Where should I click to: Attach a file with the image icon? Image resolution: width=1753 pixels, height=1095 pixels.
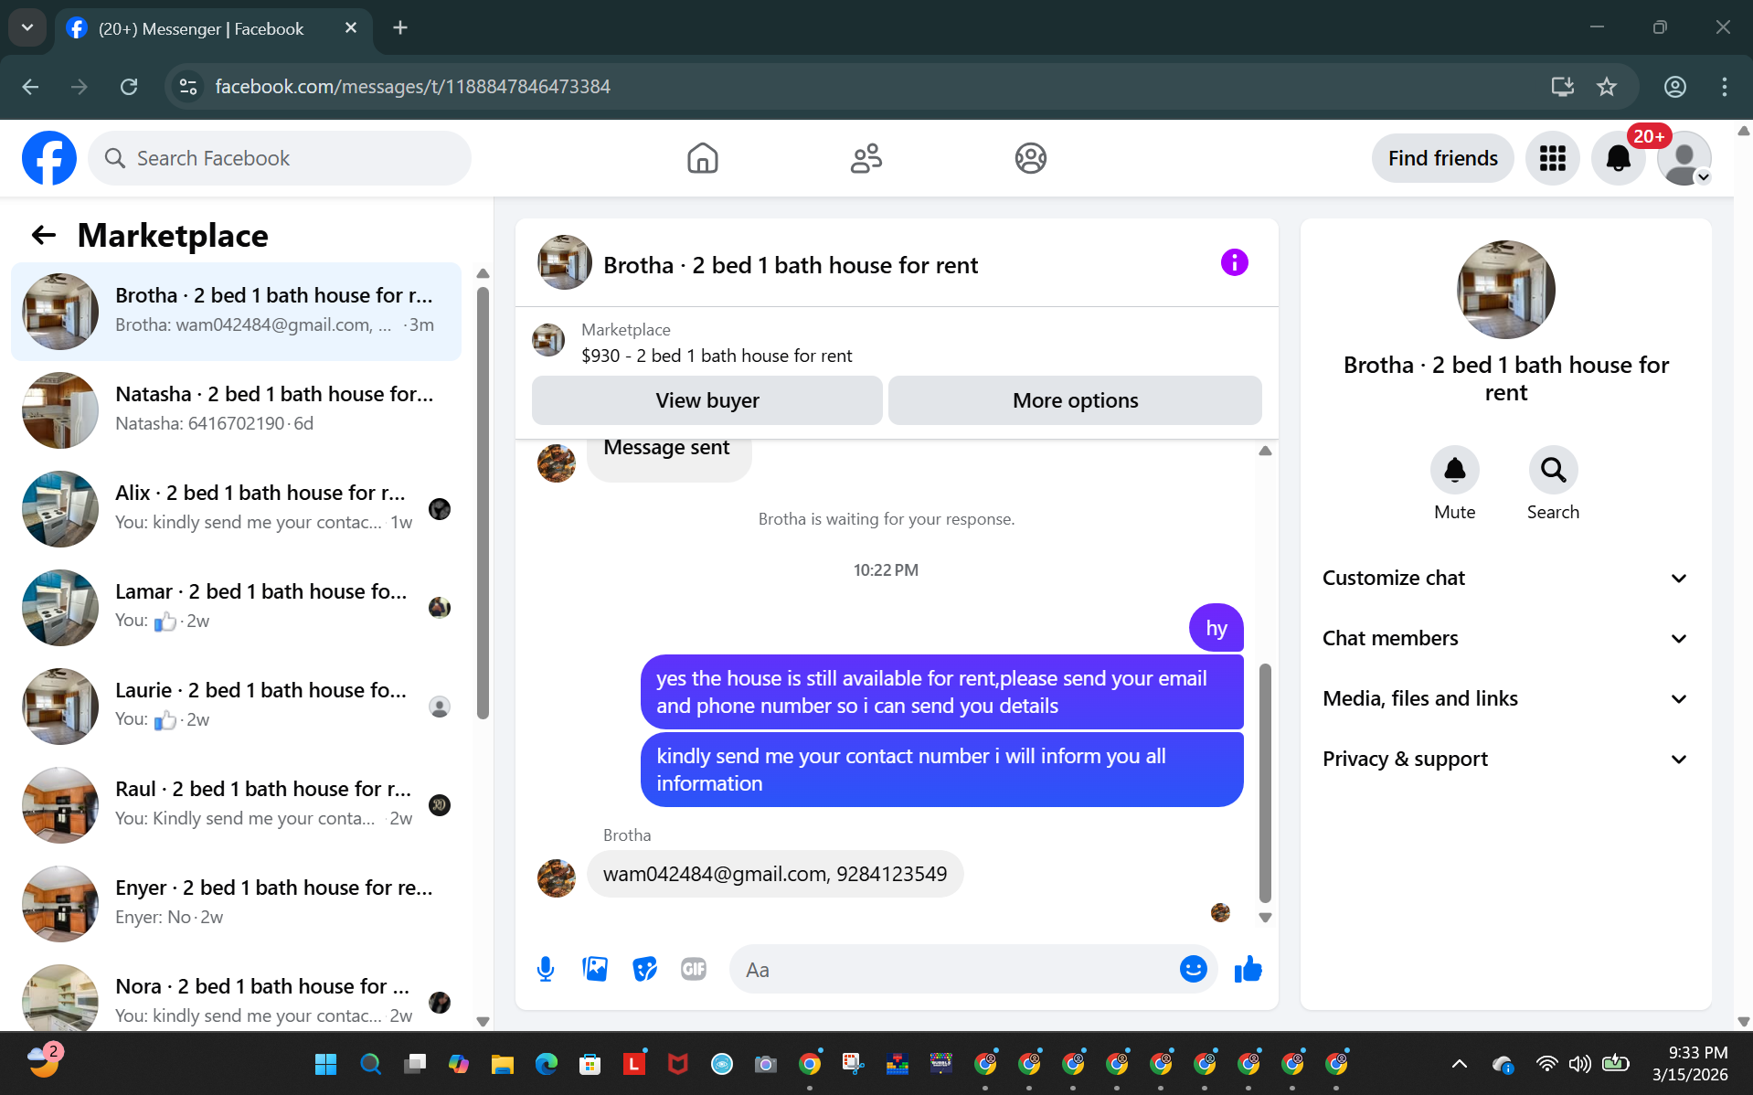coord(595,969)
